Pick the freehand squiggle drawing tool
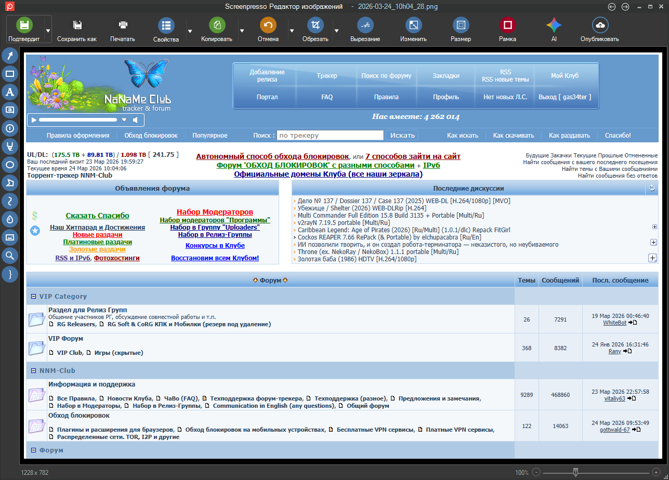This screenshot has width=669, height=480. point(10,201)
